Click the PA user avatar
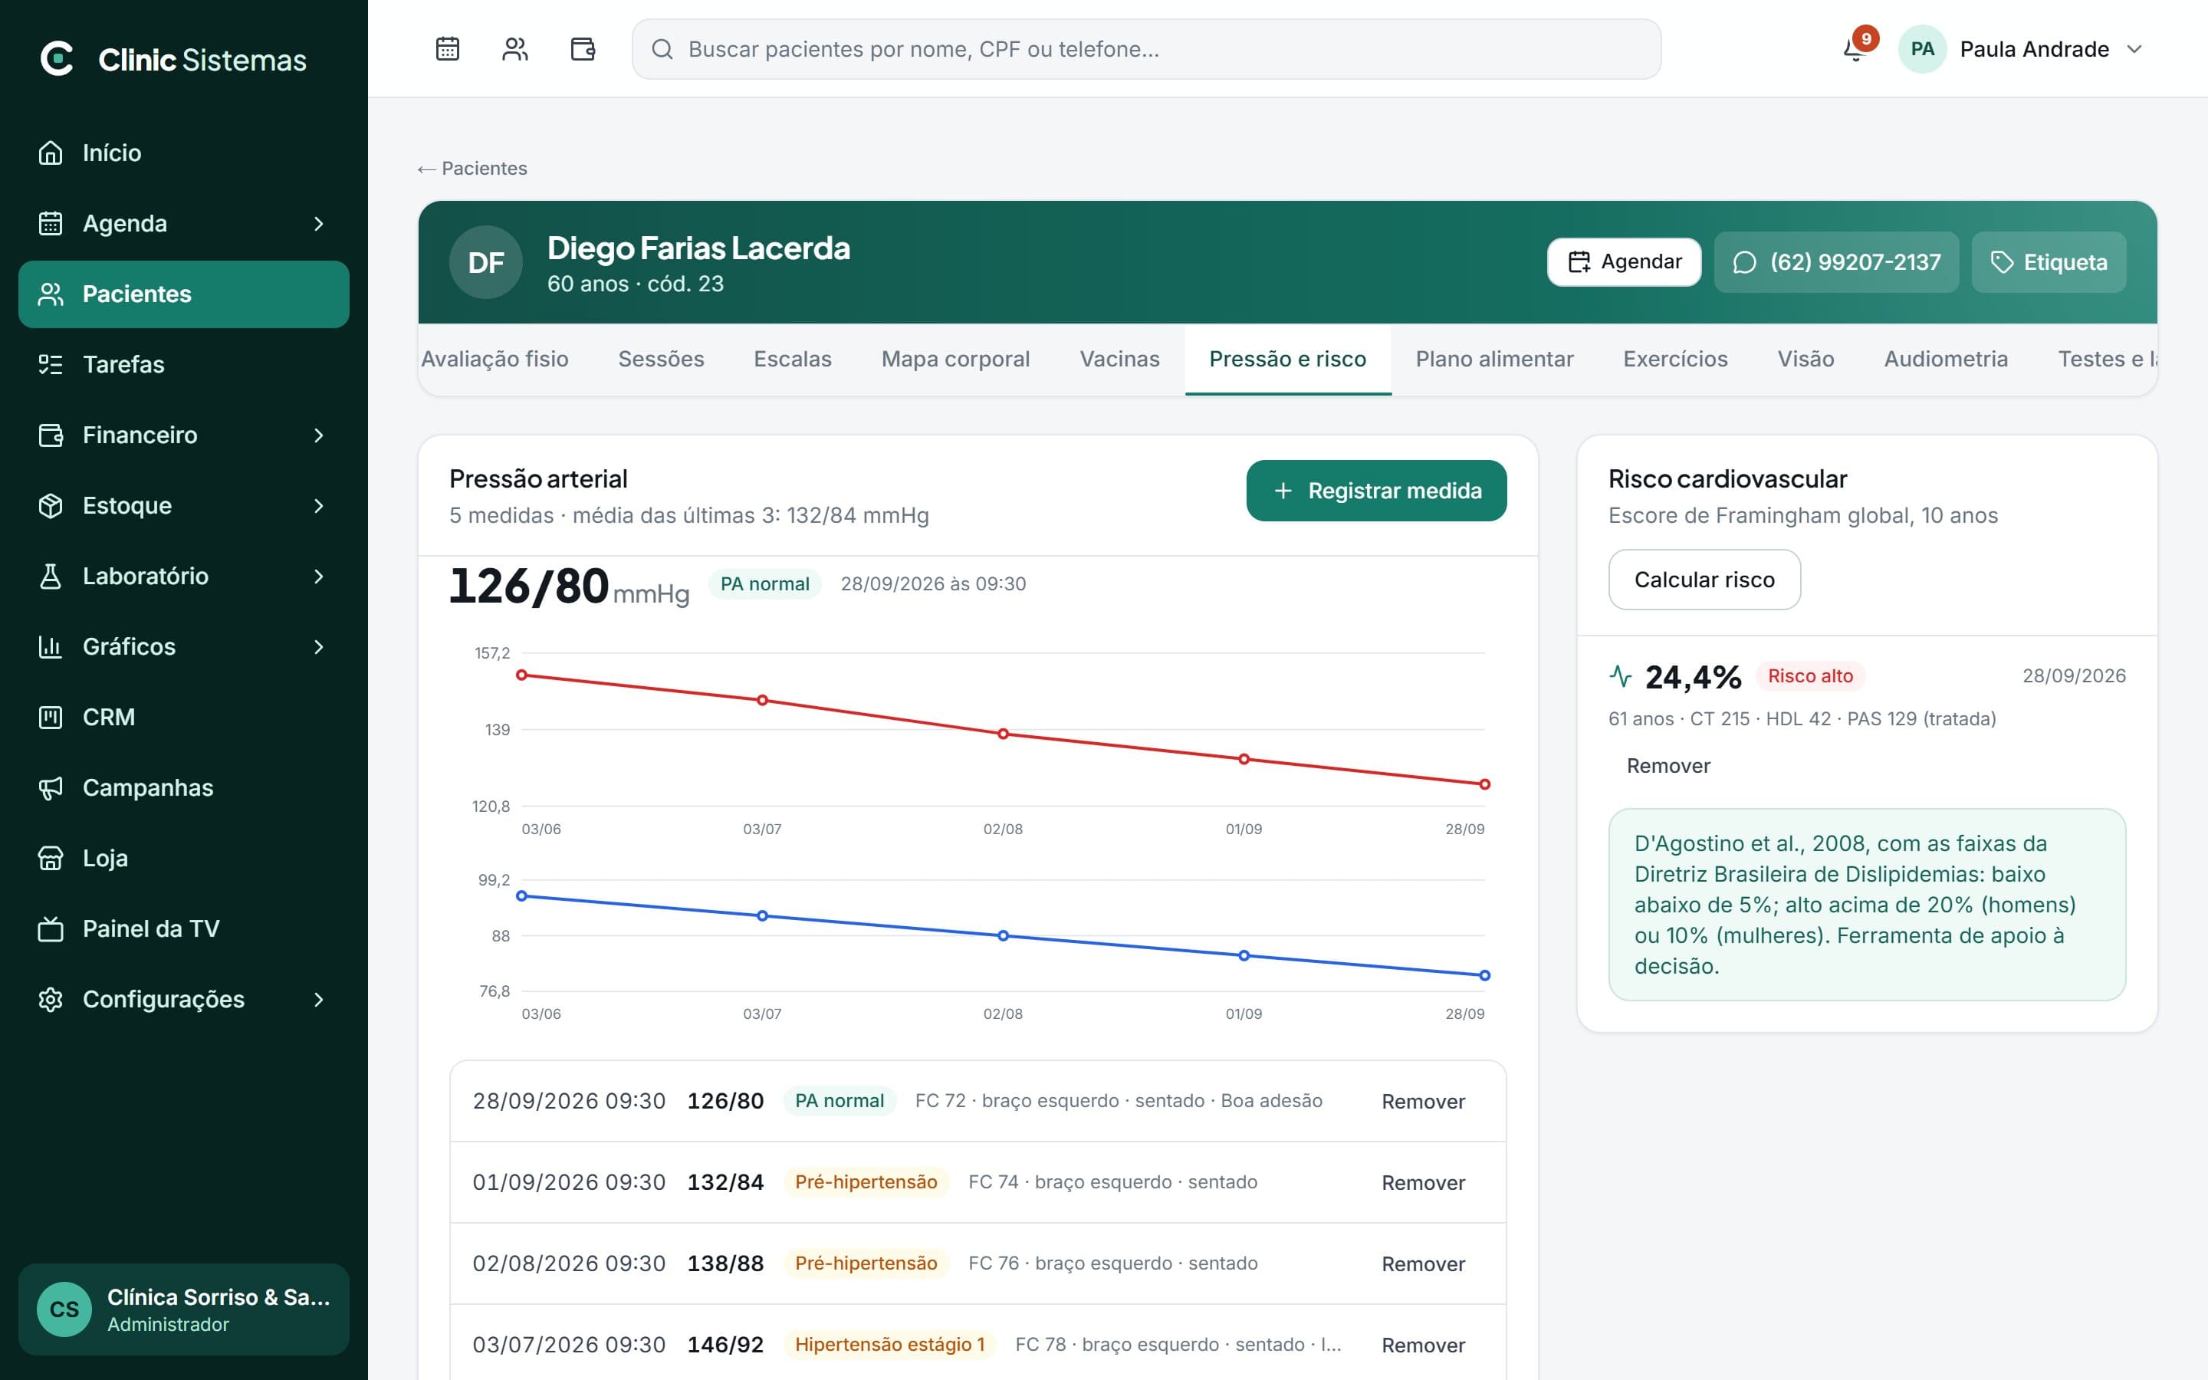Screen dimensions: 2208x1380 coord(1921,48)
